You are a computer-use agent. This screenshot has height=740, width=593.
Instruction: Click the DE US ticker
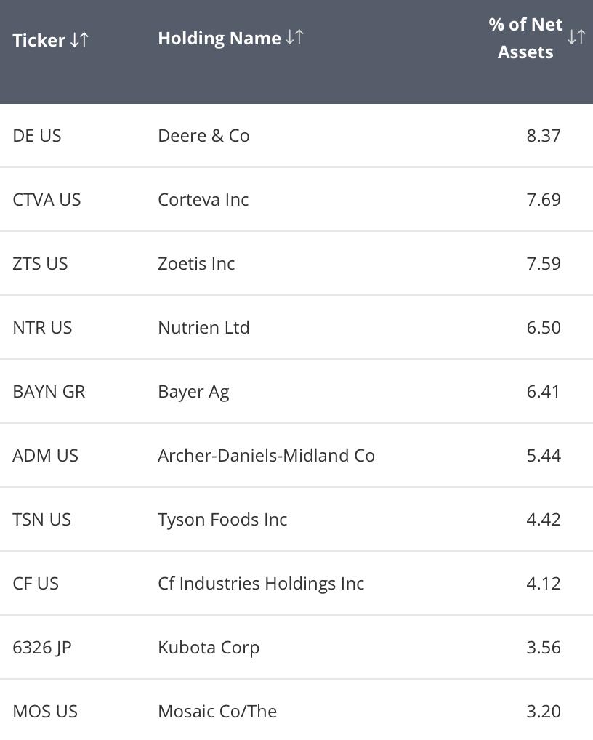(x=37, y=136)
